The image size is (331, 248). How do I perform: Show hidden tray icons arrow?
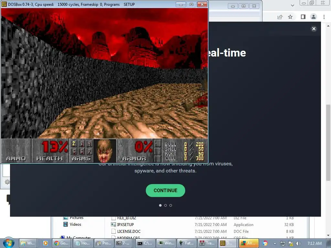click(275, 243)
